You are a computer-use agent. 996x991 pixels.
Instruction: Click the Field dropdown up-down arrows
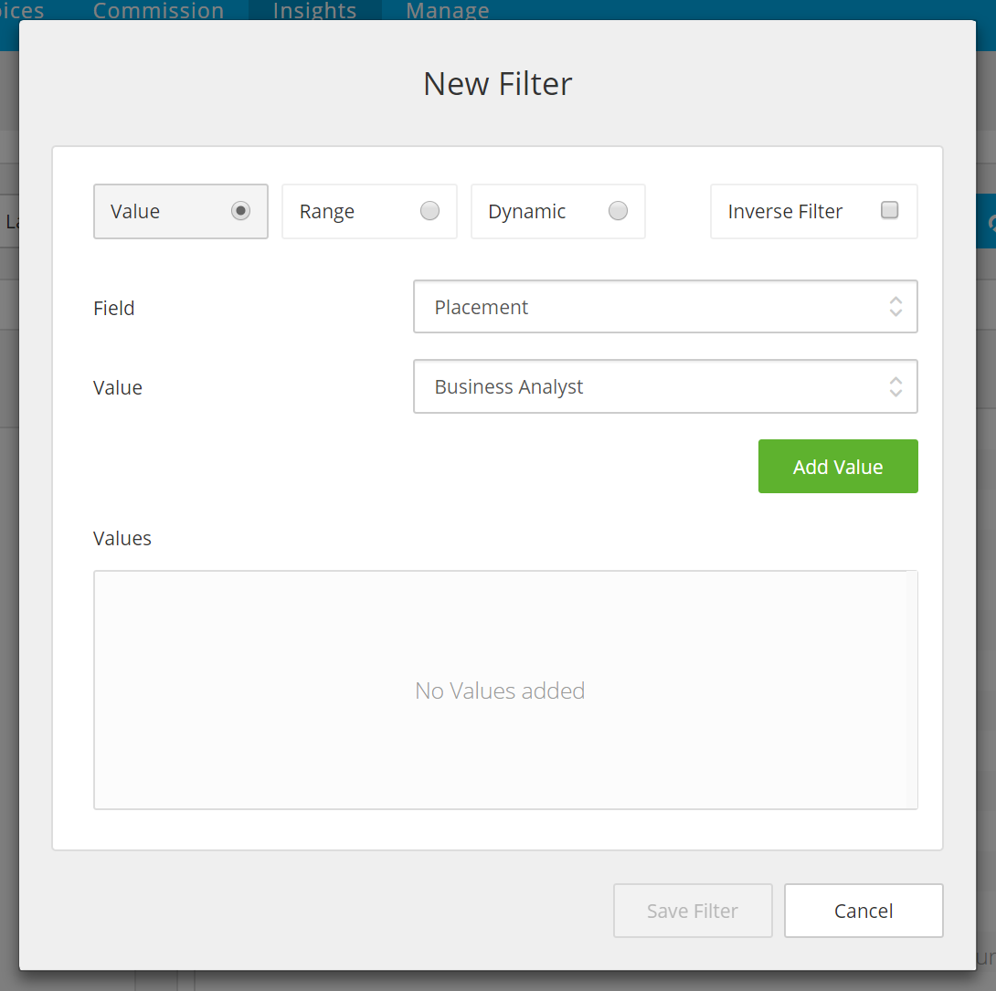[x=895, y=307]
